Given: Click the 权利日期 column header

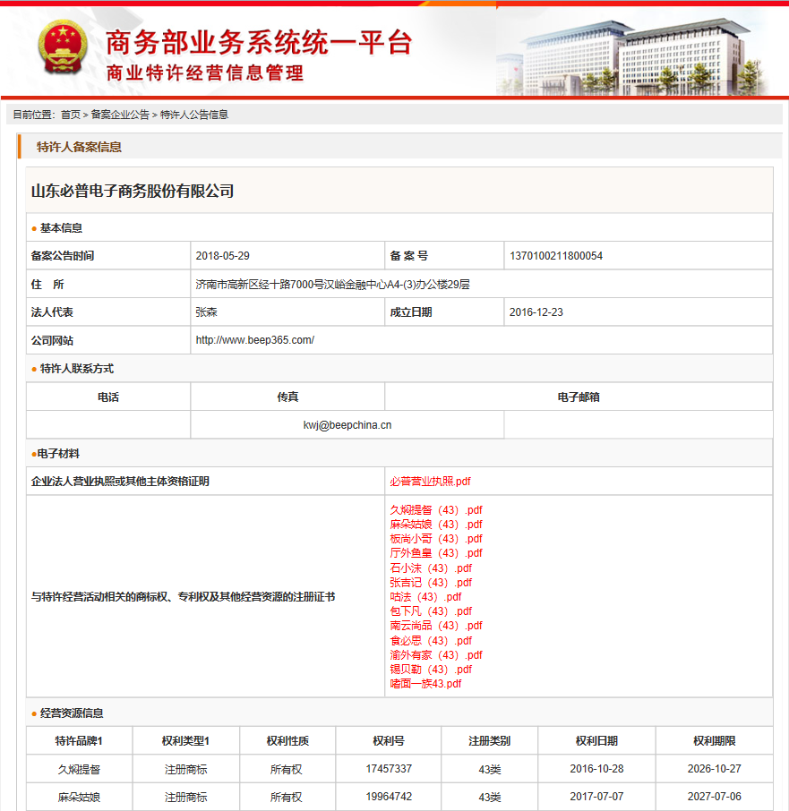Looking at the screenshot, I should point(596,741).
